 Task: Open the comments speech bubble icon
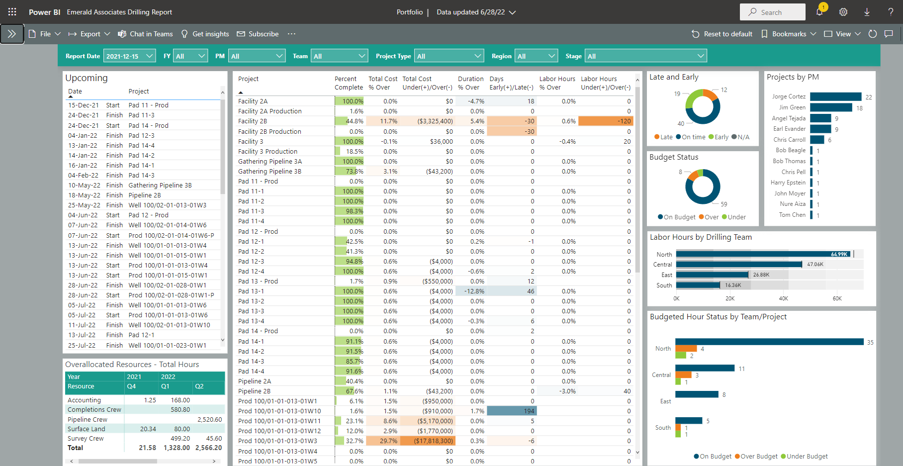pos(889,34)
